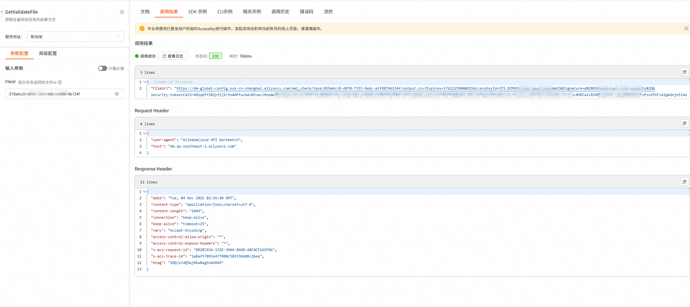The width and height of the screenshot is (690, 307).
Task: Click the 耗时 768ms value
Action: 246,56
